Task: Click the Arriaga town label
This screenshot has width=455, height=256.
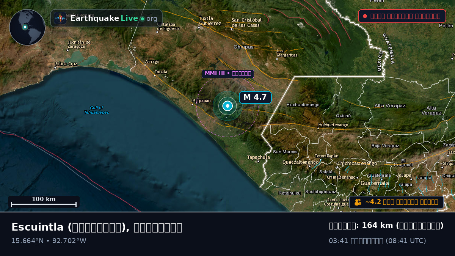Action: 152,61
